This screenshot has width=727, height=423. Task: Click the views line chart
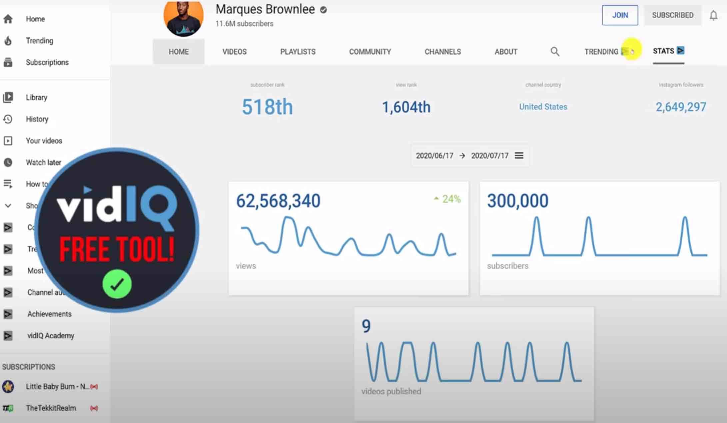pyautogui.click(x=348, y=237)
